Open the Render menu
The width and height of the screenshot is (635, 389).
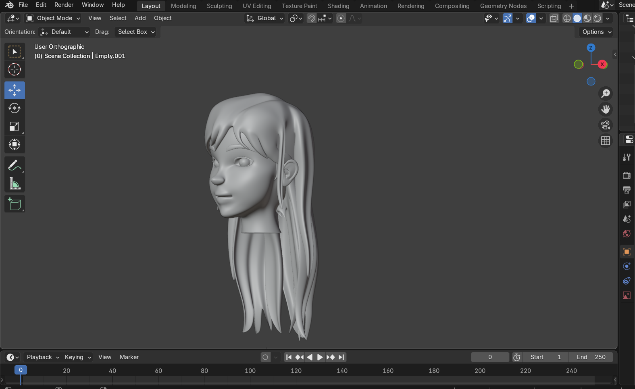[x=64, y=5]
